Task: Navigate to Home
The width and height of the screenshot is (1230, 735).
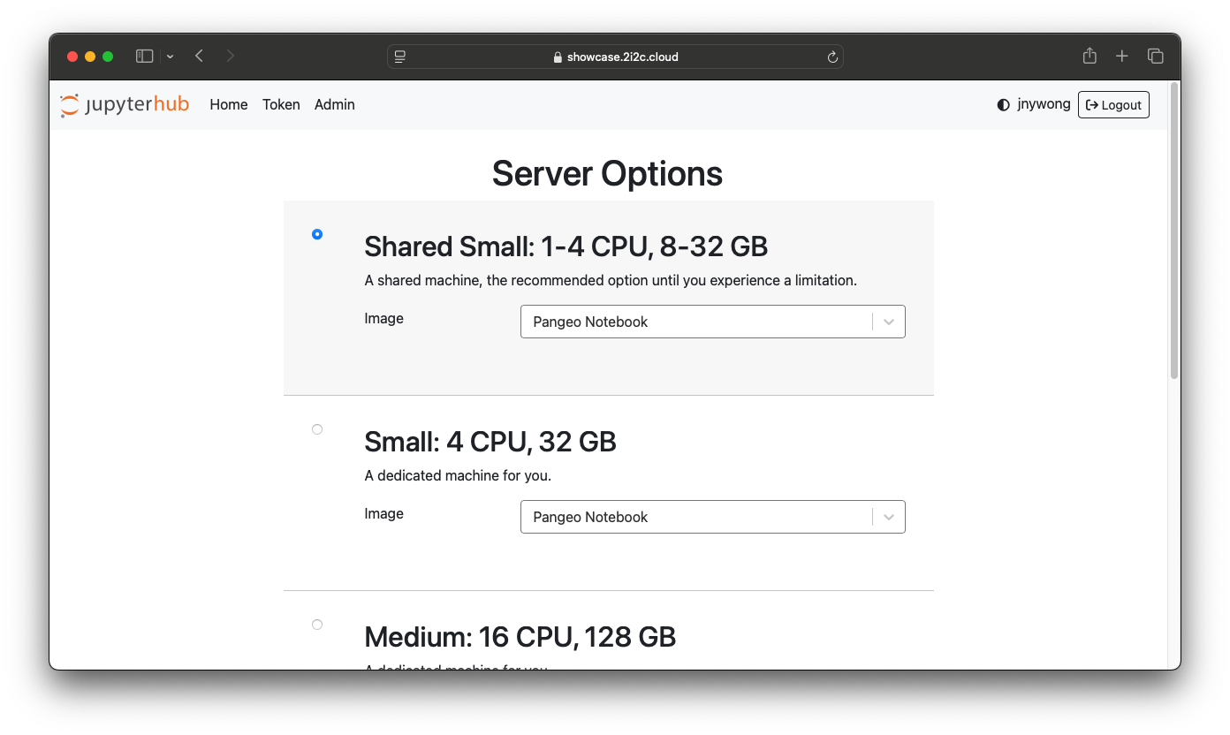Action: pyautogui.click(x=228, y=104)
